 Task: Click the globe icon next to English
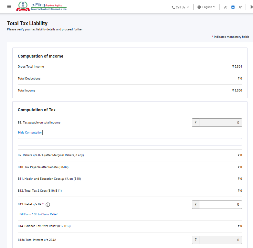click(199, 7)
